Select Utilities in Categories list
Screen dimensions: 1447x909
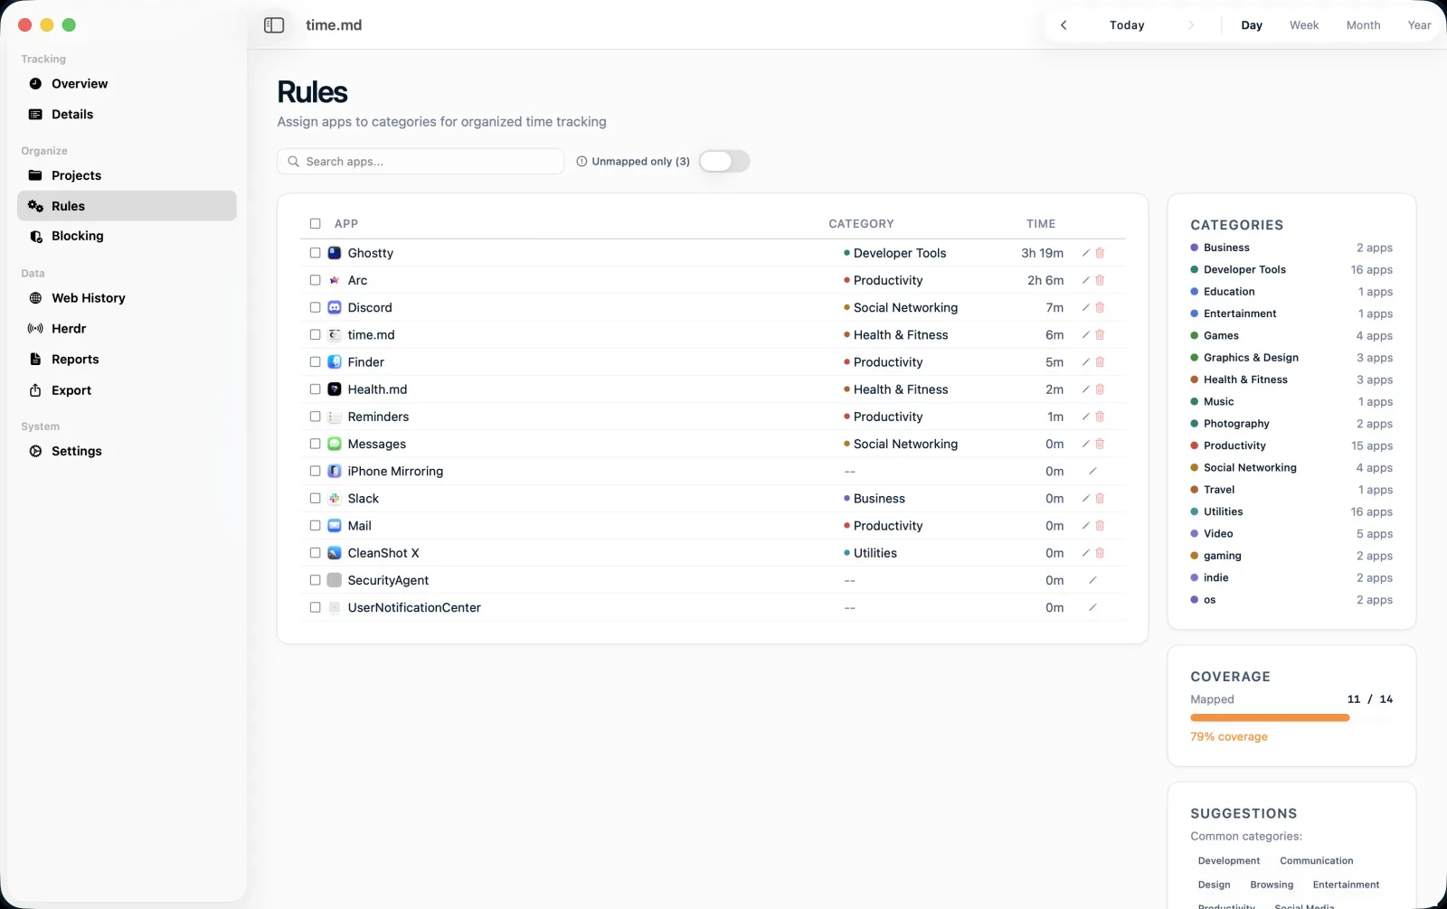[1291, 511]
